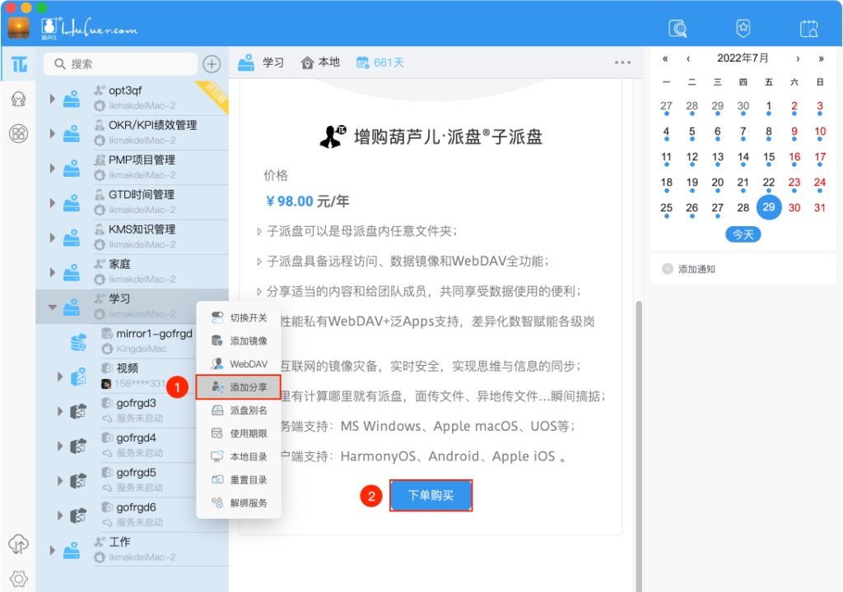Expand the 视频 sub-drive

point(59,376)
